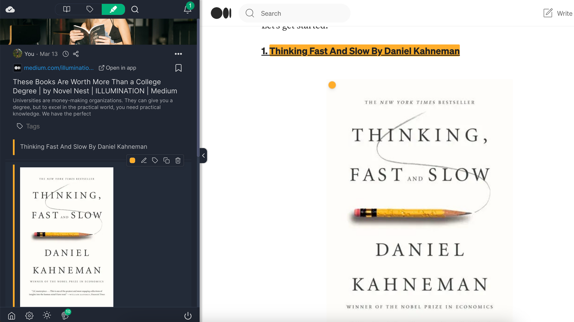Click the three-dot menu on the post

178,54
